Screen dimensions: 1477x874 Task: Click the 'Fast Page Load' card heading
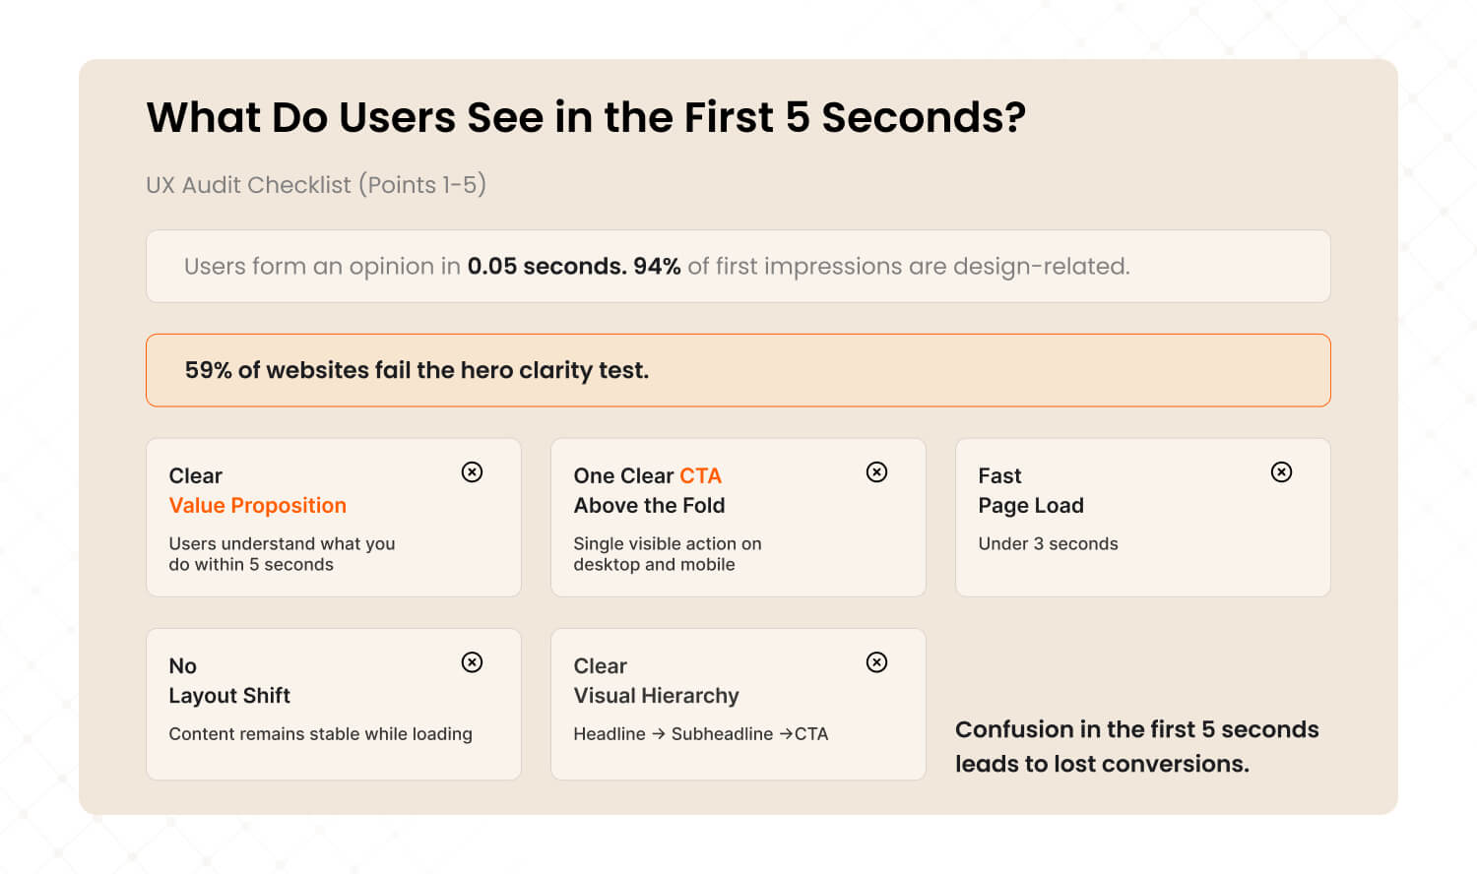pos(1030,490)
